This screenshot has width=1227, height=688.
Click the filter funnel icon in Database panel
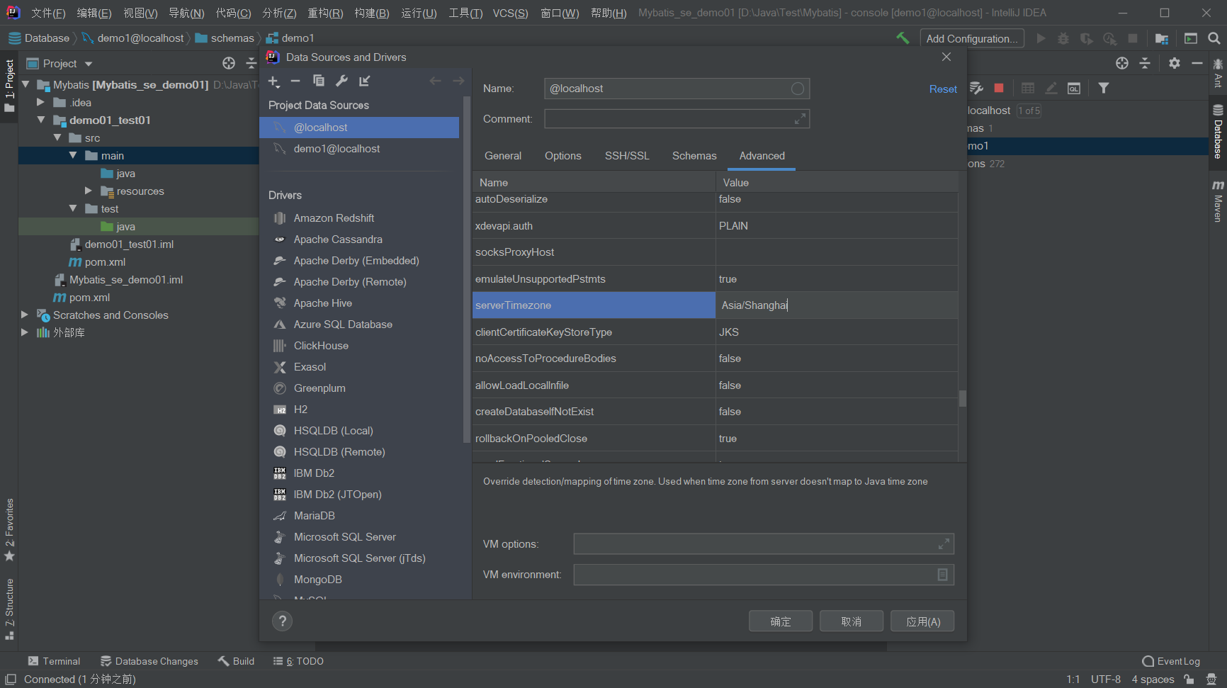1104,88
